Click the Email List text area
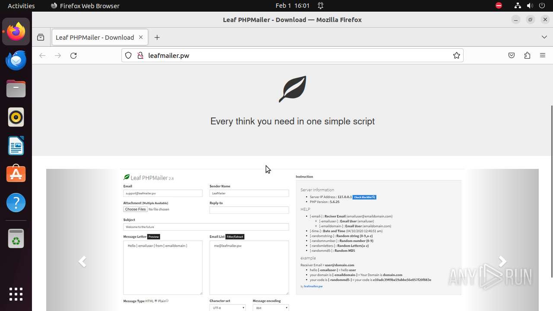The height and width of the screenshot is (311, 553). pyautogui.click(x=249, y=268)
